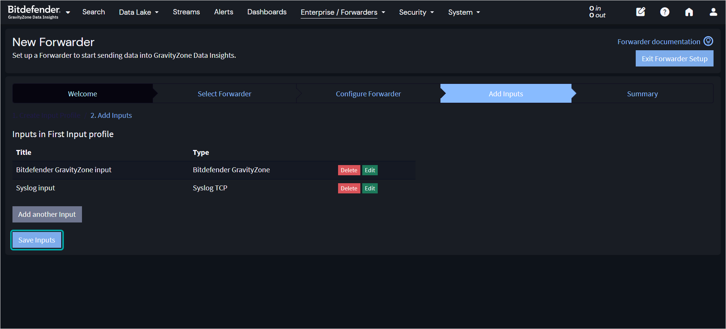
Task: Delete the Syslog input
Action: [349, 188]
